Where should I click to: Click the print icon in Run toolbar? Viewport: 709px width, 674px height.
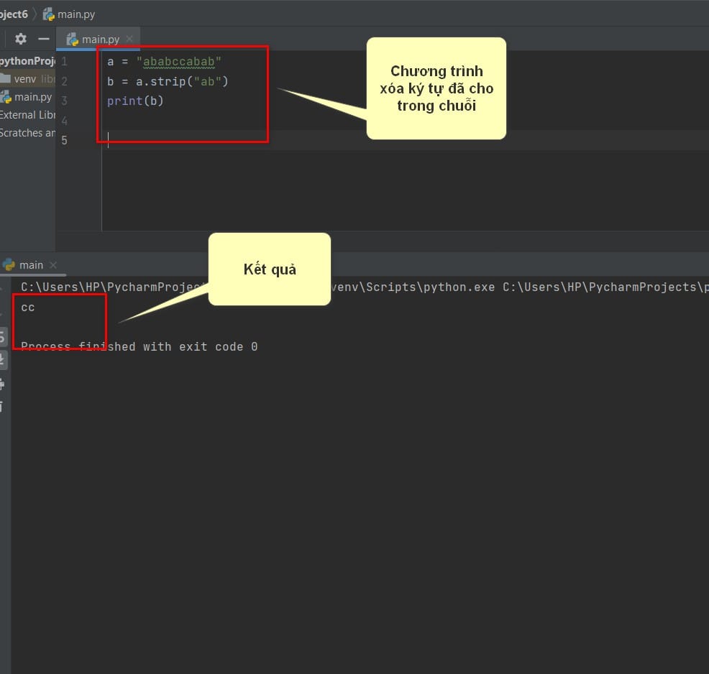coord(2,383)
